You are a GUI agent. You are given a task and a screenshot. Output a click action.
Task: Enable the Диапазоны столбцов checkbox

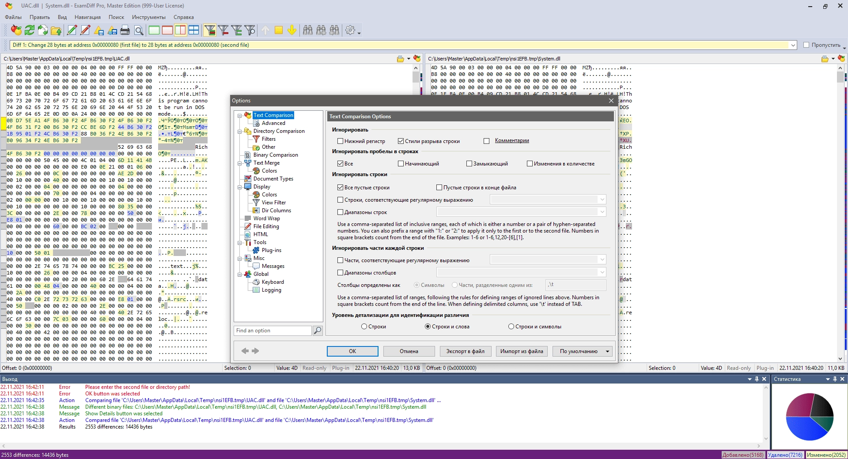(340, 273)
